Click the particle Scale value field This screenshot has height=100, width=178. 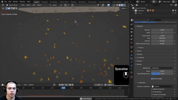coord(162,71)
